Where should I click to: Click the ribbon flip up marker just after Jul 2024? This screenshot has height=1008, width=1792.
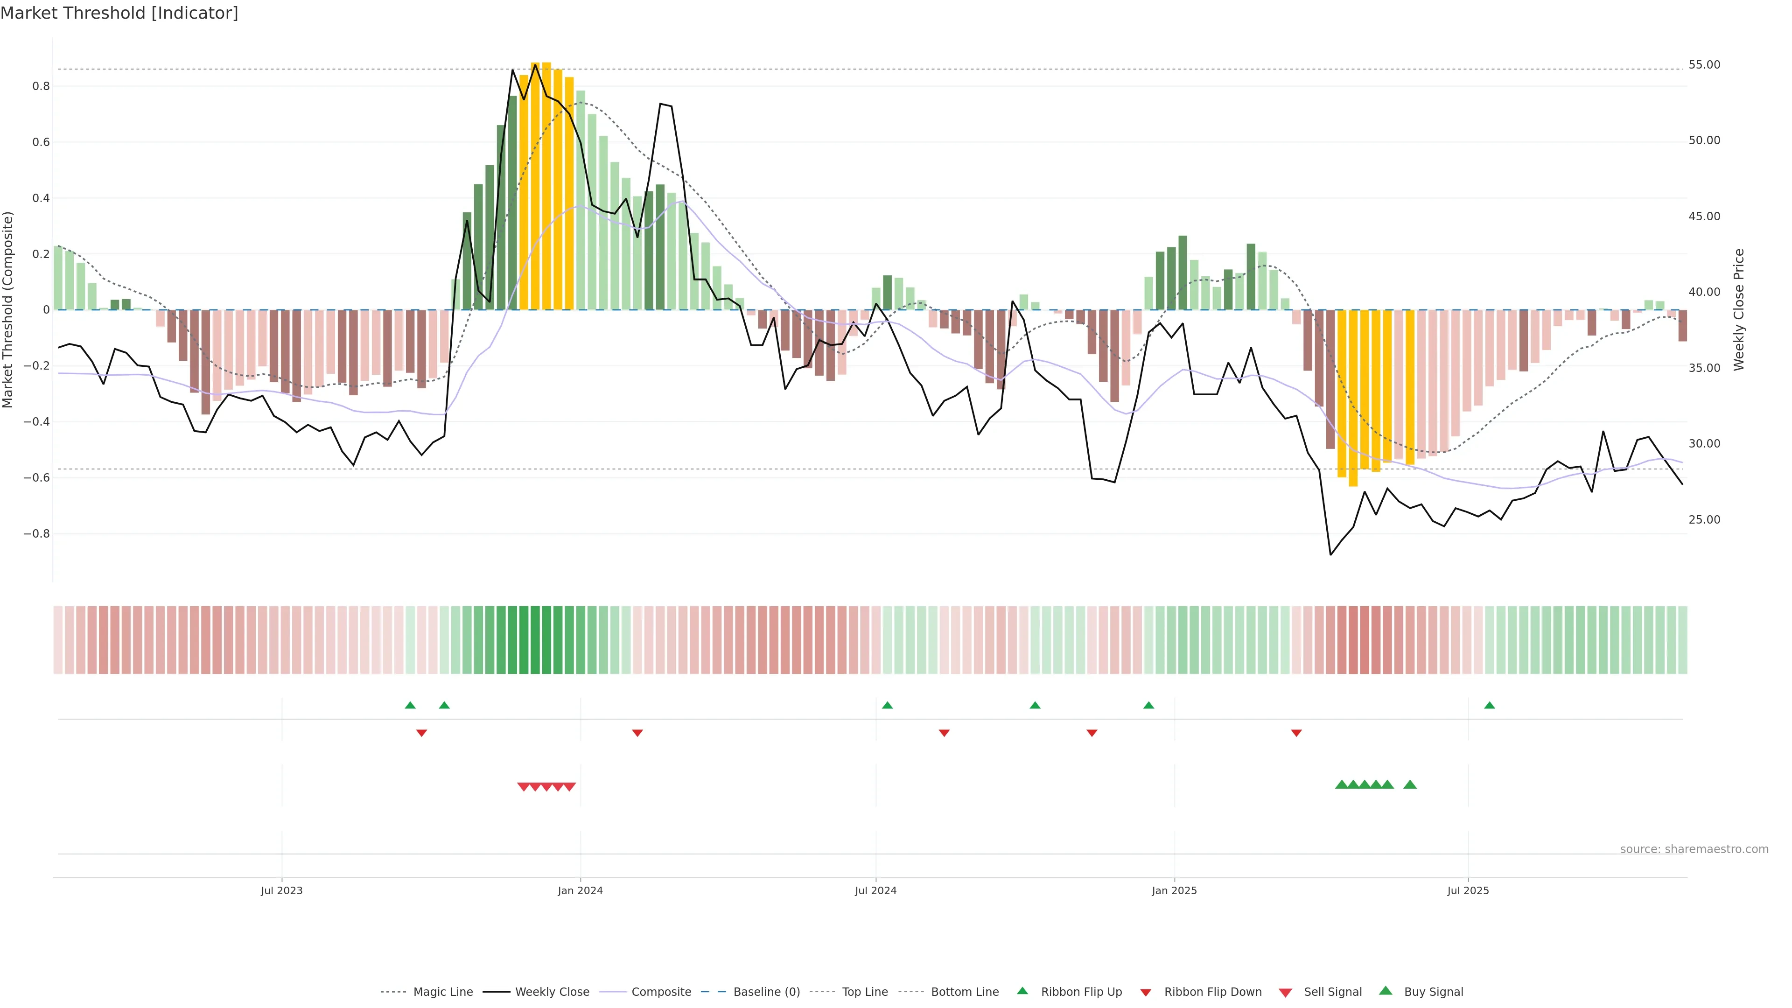(x=887, y=706)
